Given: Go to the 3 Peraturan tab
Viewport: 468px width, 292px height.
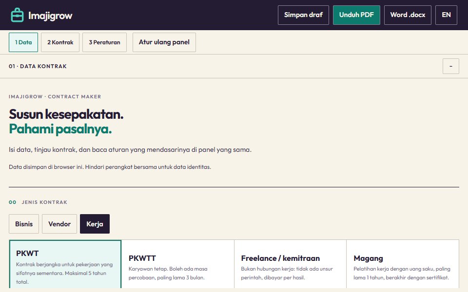Looking at the screenshot, I should click(104, 42).
